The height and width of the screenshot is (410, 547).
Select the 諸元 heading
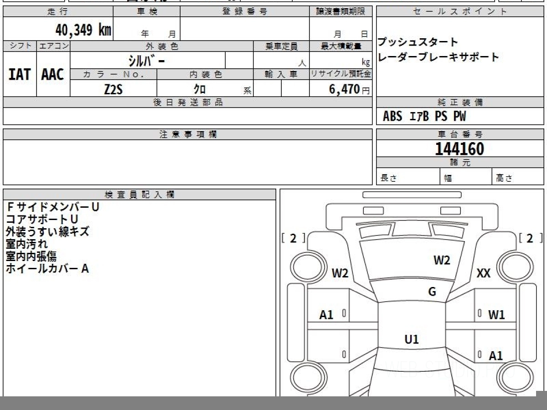(460, 163)
